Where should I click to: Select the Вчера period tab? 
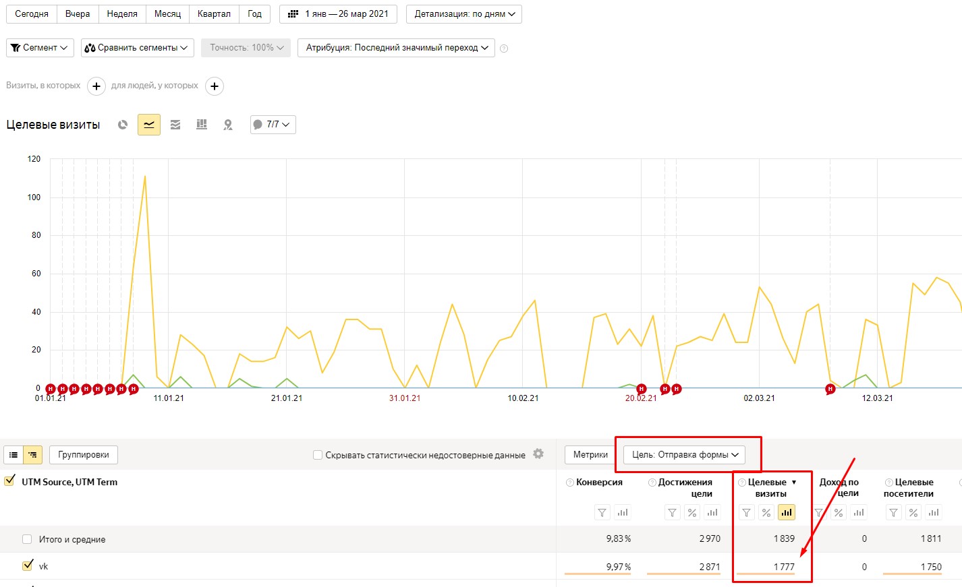point(78,14)
